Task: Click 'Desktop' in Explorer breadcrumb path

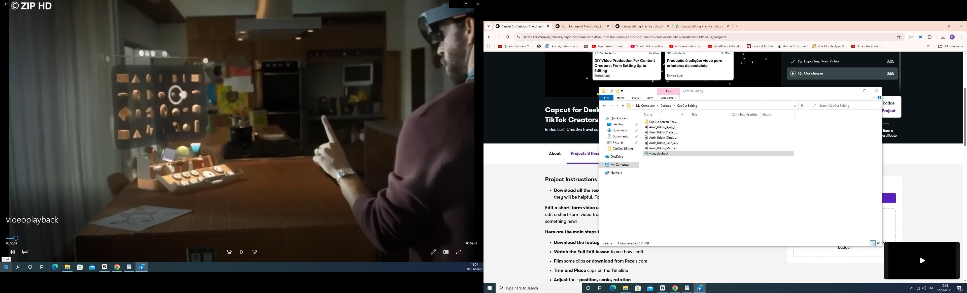Action: click(666, 106)
